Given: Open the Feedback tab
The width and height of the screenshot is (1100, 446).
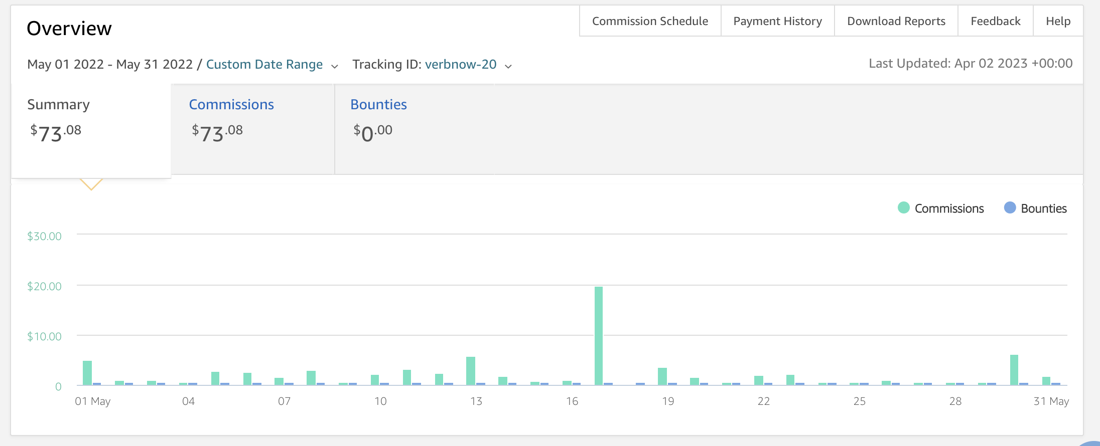Looking at the screenshot, I should pos(996,21).
